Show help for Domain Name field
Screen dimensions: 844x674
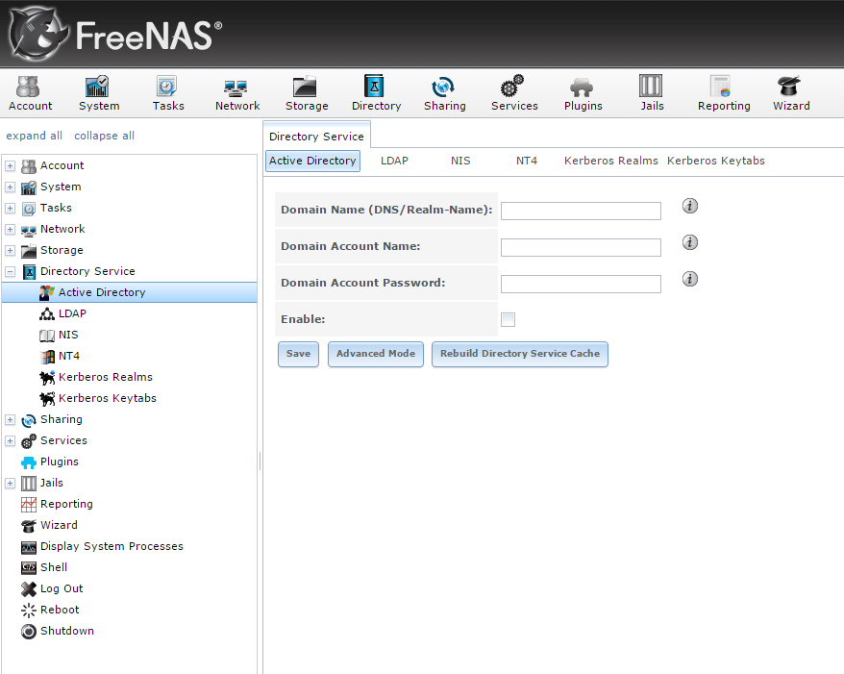(x=689, y=206)
